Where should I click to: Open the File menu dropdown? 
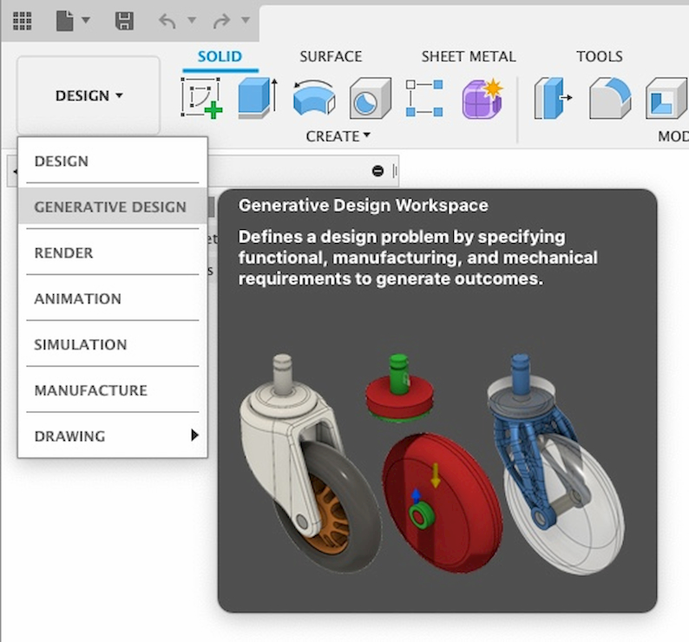[73, 20]
